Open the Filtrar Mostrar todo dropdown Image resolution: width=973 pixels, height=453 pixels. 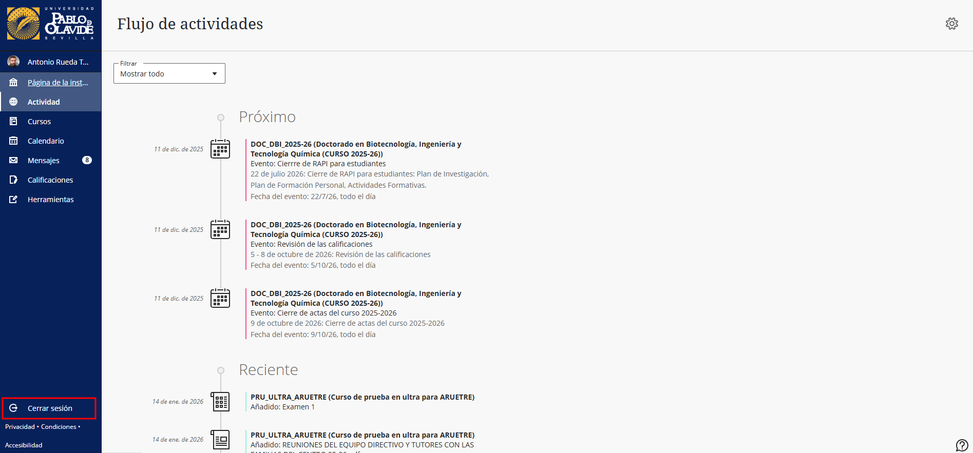169,74
